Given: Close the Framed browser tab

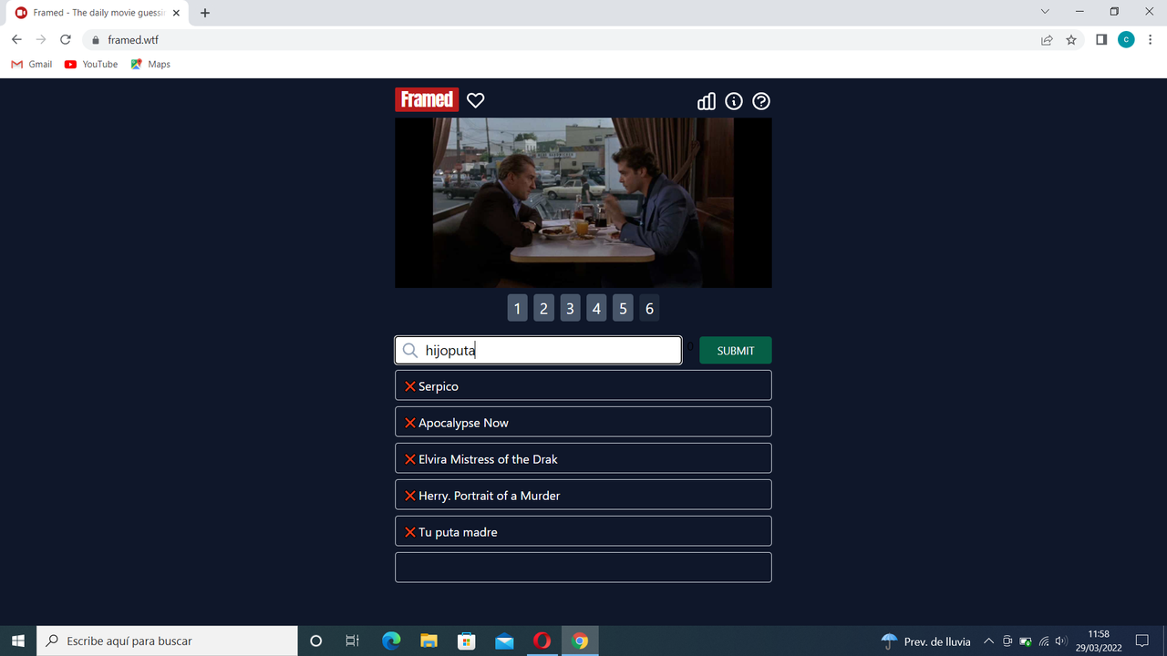Looking at the screenshot, I should coord(177,14).
